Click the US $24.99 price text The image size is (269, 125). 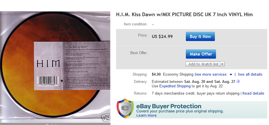[162, 37]
